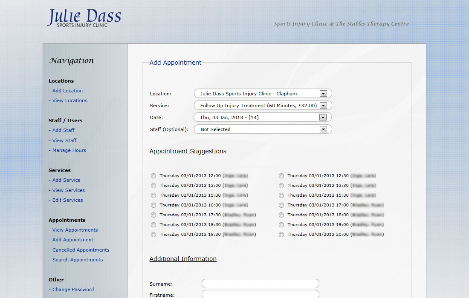The height and width of the screenshot is (298, 469).
Task: Go to Cancelled Appointments
Action: coord(81,250)
